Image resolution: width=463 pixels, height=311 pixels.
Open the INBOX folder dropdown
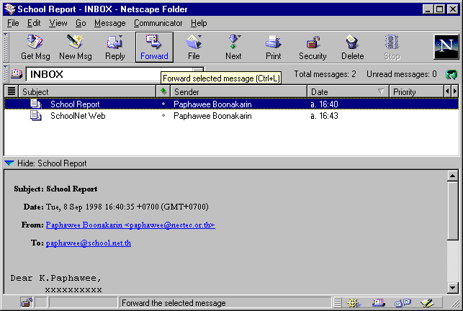click(199, 71)
